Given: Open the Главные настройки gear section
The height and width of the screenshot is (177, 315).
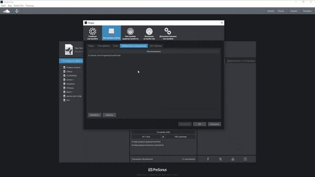Looking at the screenshot, I should (93, 33).
